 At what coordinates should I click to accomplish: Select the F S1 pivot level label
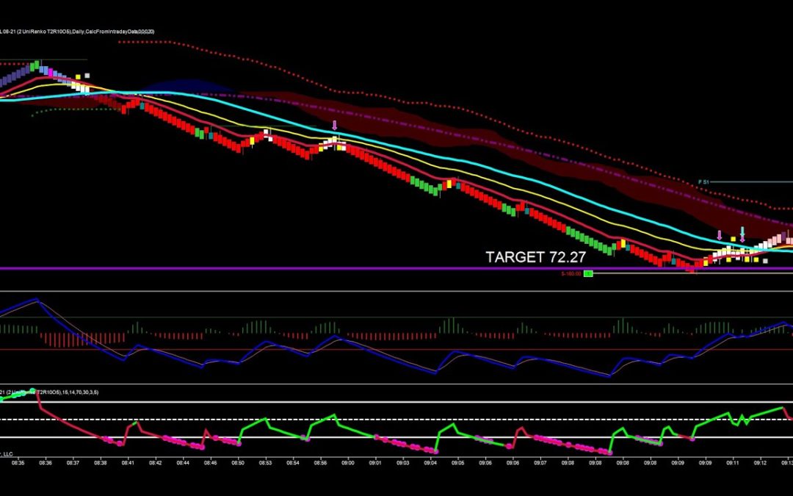click(x=703, y=181)
